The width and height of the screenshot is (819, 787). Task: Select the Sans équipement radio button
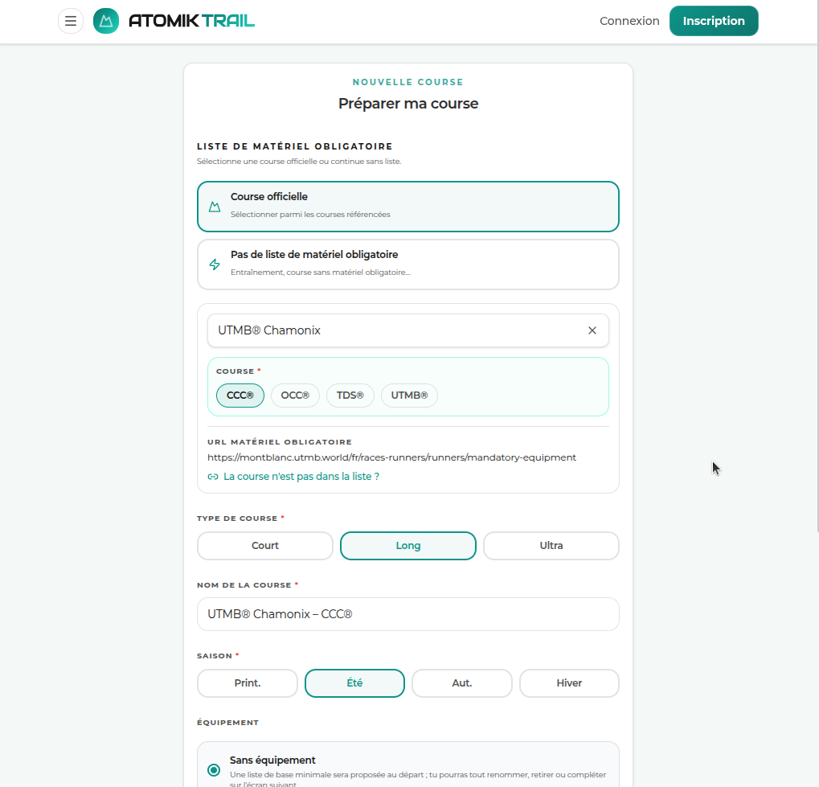tap(214, 770)
